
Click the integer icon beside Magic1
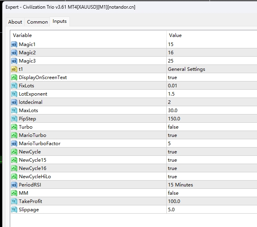point(14,44)
